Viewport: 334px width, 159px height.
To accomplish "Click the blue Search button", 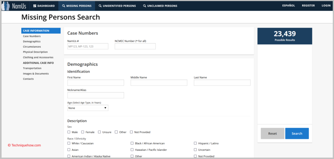I will pos(297,134).
